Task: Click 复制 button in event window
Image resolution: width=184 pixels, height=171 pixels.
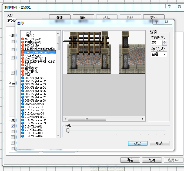Action: tap(83, 18)
